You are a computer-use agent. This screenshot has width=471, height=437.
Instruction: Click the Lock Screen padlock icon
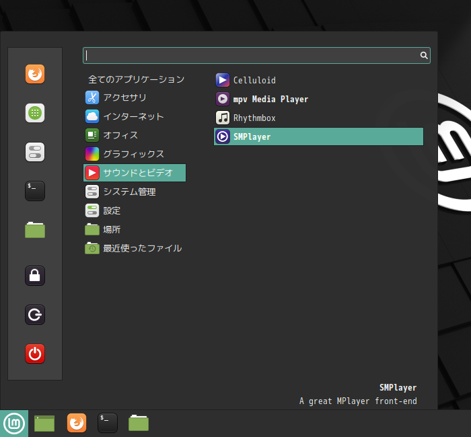(x=35, y=276)
